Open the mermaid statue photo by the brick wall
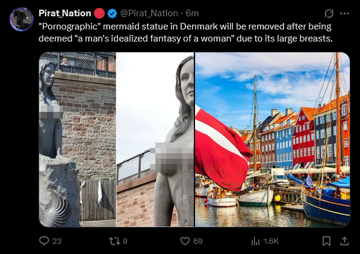 116,140
